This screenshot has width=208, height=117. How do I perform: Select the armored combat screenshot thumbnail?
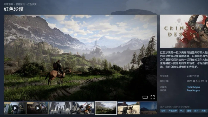point(83,108)
